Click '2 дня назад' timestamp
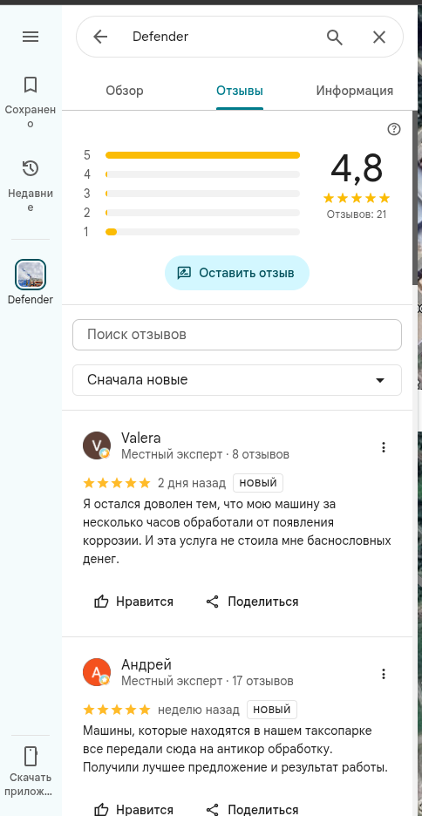This screenshot has width=422, height=816. pyautogui.click(x=192, y=483)
